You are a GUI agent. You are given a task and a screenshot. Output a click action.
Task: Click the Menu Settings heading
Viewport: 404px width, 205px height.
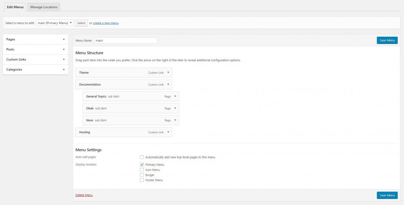coord(88,150)
